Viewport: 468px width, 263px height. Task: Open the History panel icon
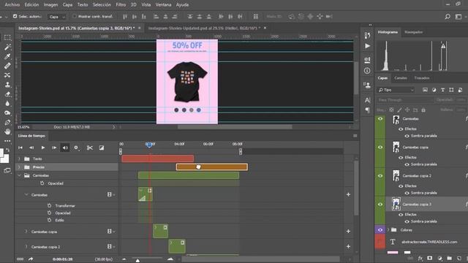click(367, 35)
